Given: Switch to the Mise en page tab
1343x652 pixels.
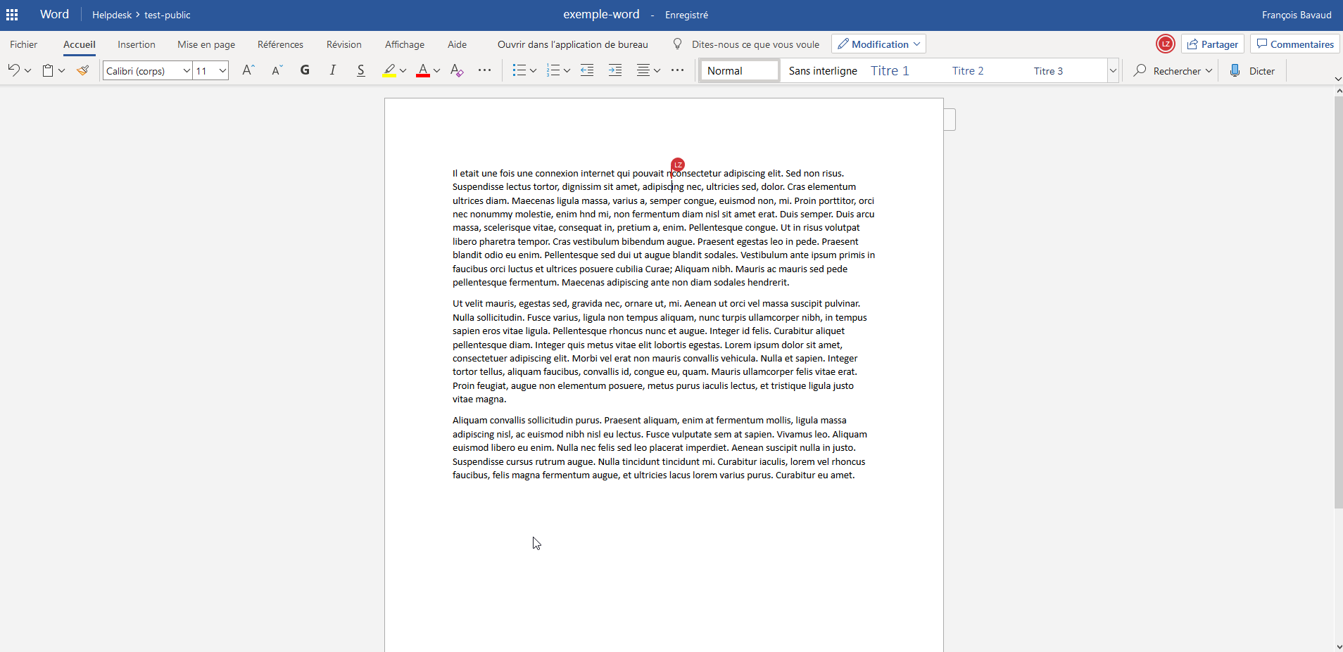Looking at the screenshot, I should point(206,44).
